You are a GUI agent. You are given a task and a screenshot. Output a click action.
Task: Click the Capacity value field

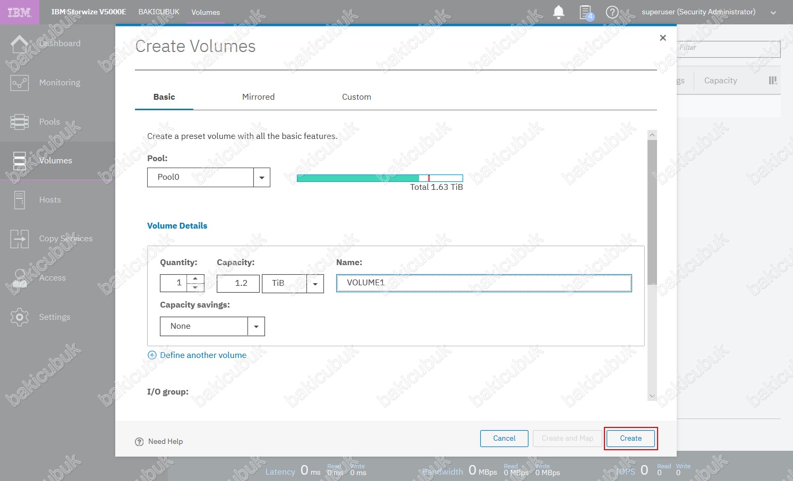pos(238,284)
